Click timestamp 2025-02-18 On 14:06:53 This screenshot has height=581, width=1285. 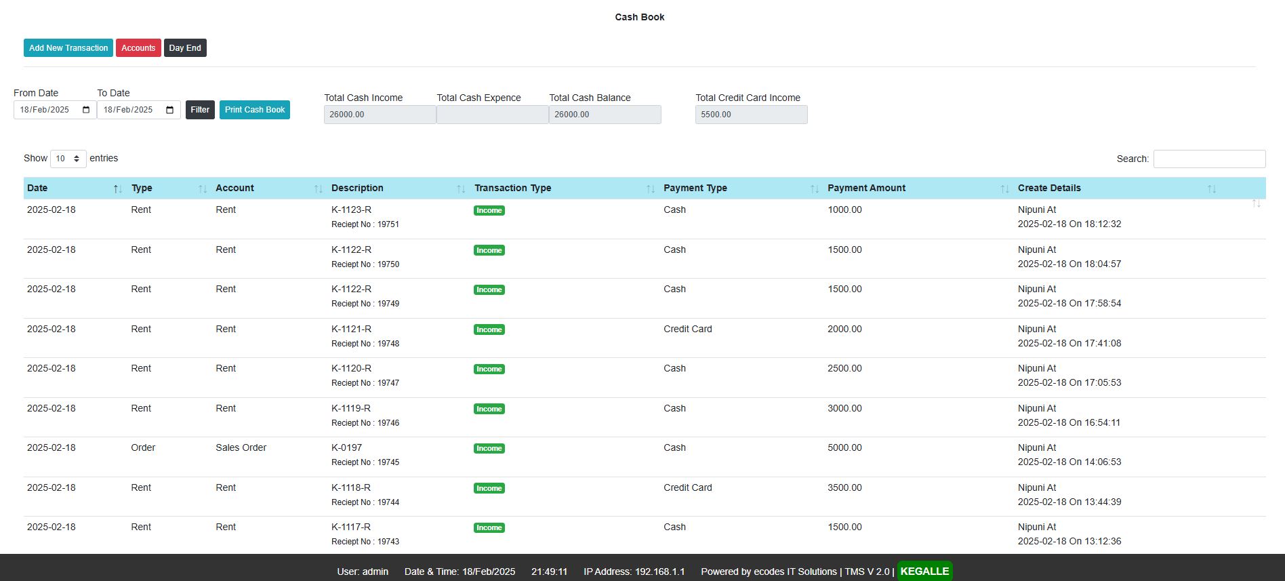pos(1069,462)
